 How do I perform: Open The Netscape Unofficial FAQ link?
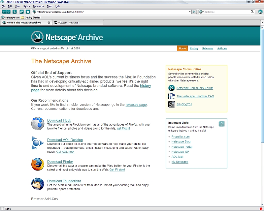tap(195, 96)
